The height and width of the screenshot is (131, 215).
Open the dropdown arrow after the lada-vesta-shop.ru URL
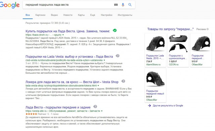click(98, 86)
